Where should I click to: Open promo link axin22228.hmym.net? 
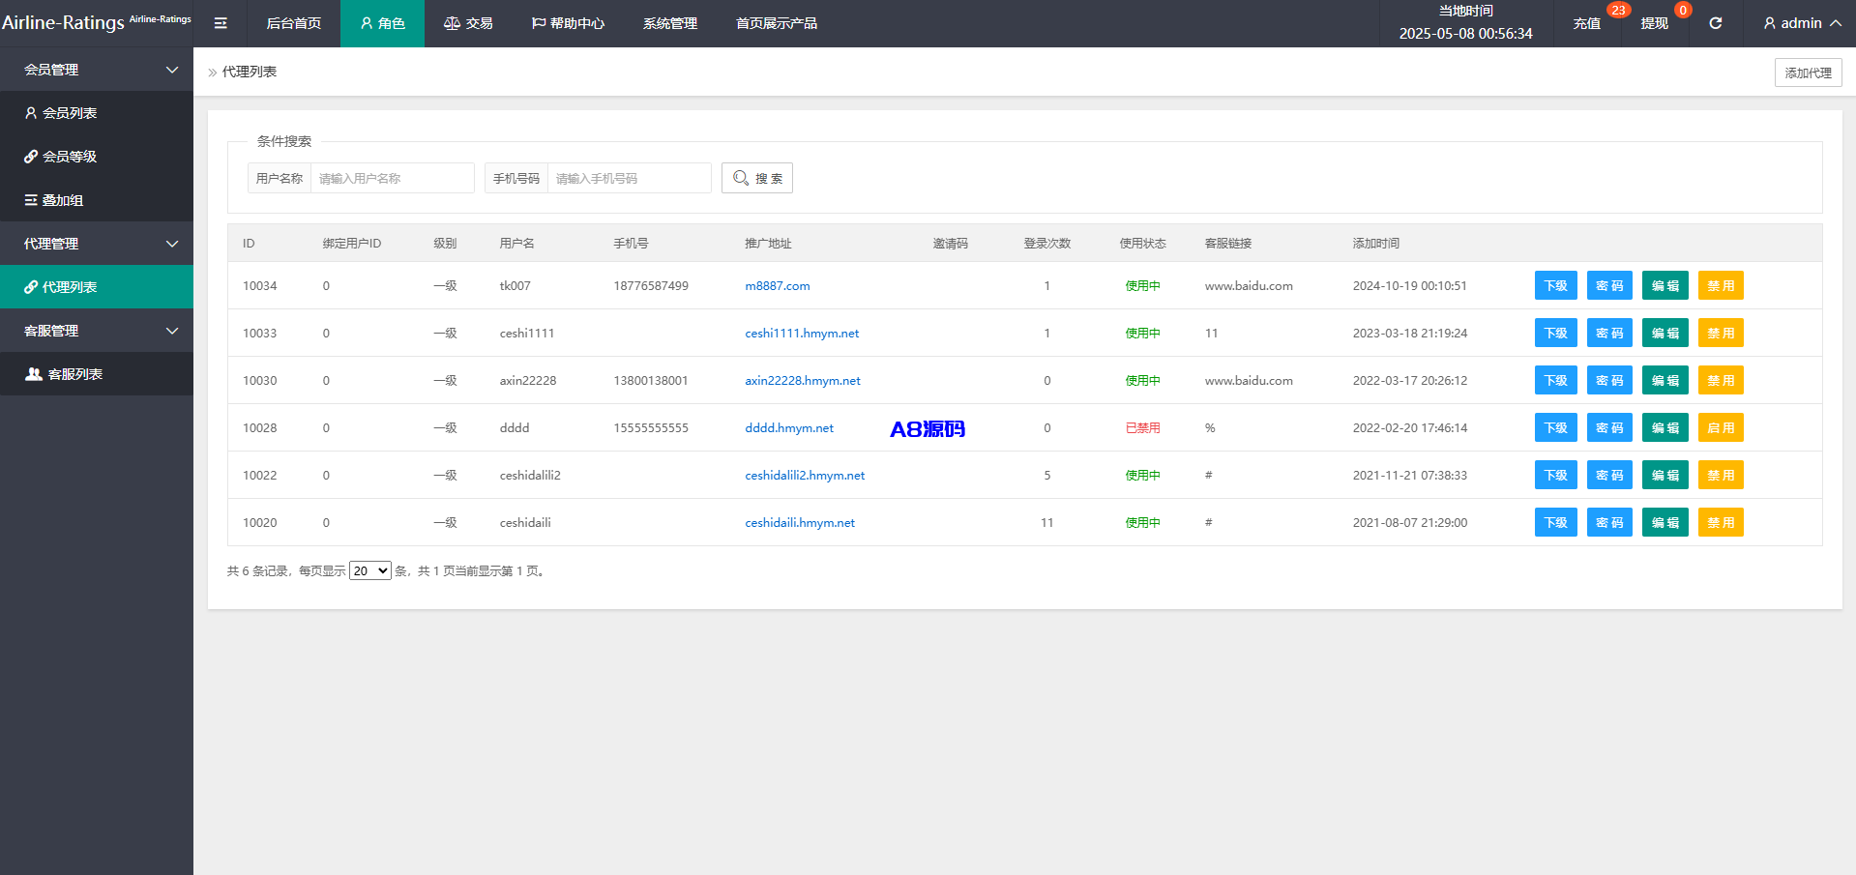pyautogui.click(x=803, y=381)
